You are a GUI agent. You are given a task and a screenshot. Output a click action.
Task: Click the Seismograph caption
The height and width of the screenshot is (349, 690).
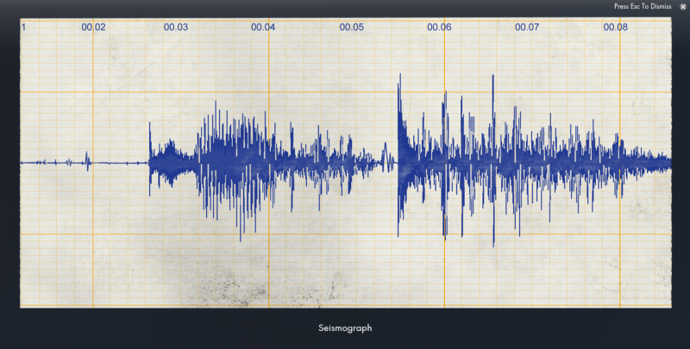345,328
